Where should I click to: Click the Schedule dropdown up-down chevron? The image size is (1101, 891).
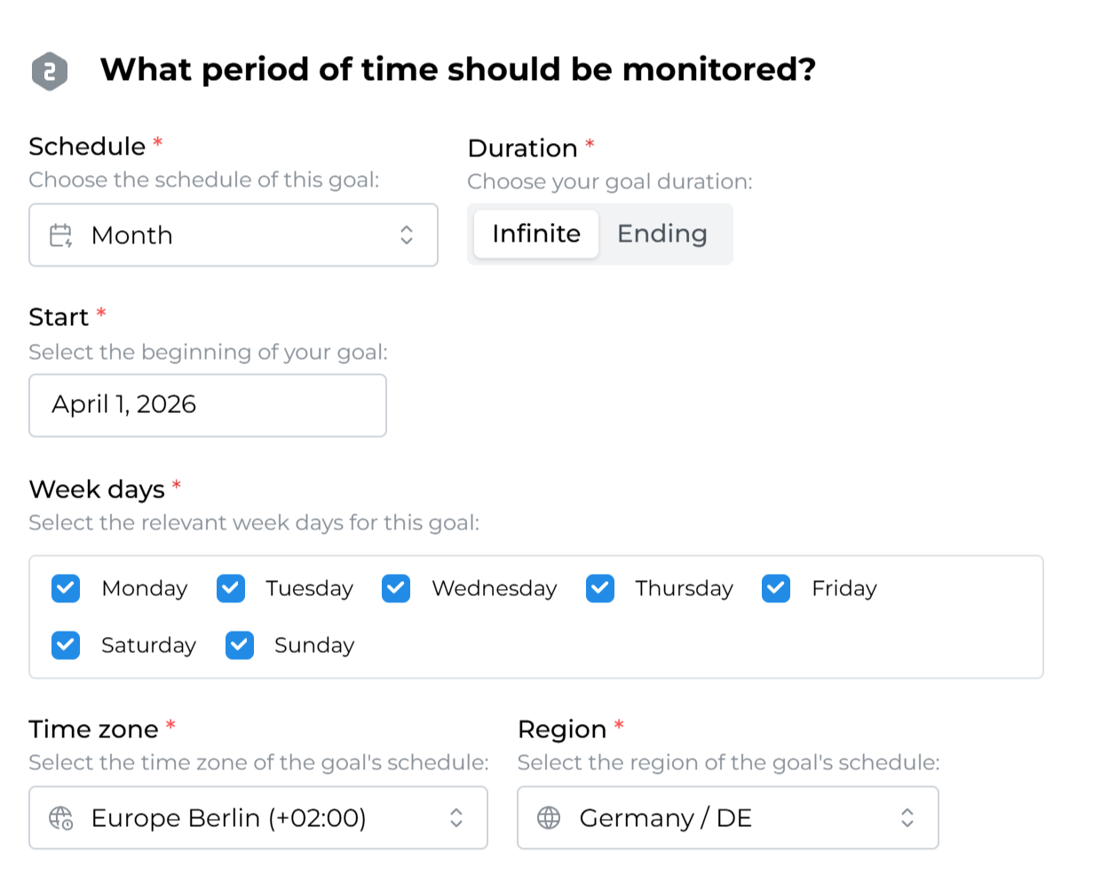coord(407,235)
